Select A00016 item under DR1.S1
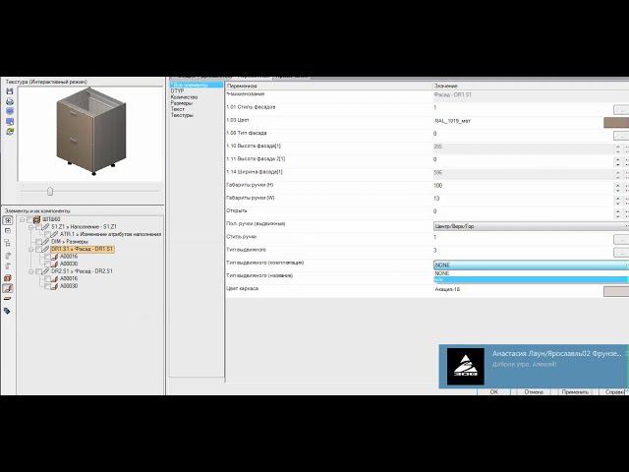Viewport: 629px width, 472px height. [x=69, y=257]
